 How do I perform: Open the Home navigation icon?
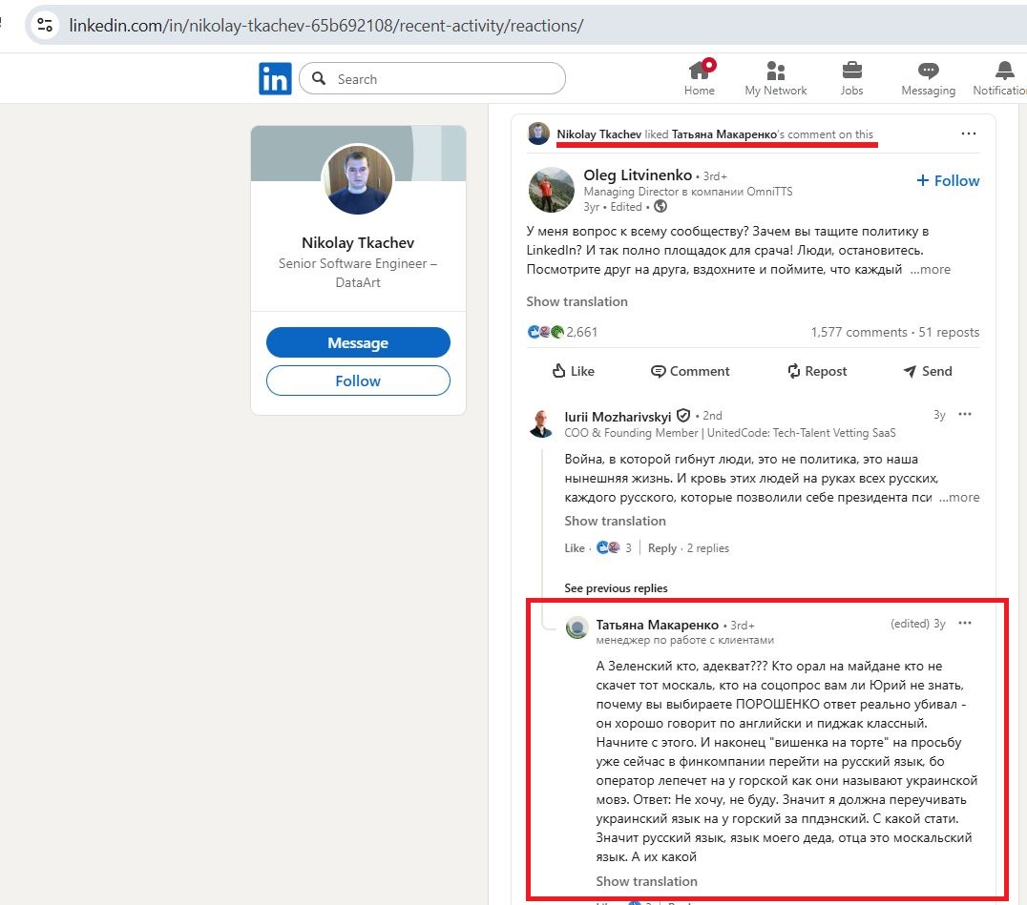700,72
